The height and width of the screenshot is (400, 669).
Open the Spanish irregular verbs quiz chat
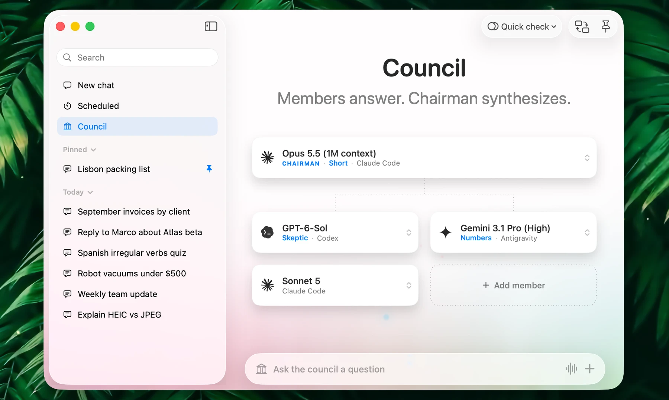137,253
